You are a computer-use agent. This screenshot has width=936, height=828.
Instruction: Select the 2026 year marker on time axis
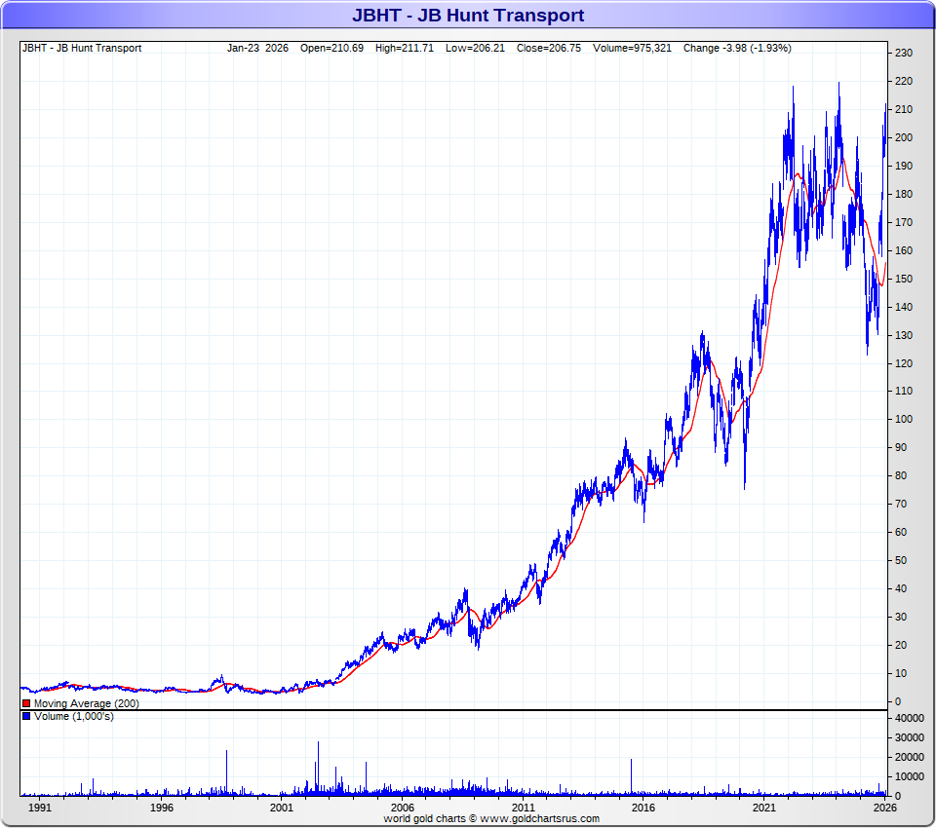tap(884, 808)
